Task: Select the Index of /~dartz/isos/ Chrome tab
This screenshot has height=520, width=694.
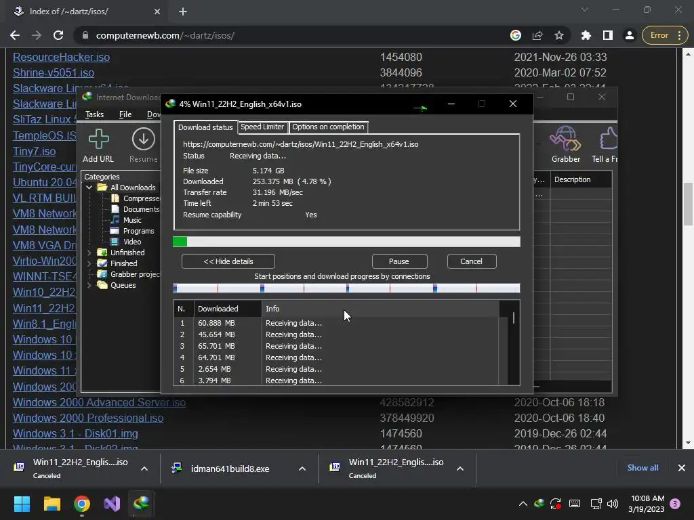Action: [x=84, y=12]
